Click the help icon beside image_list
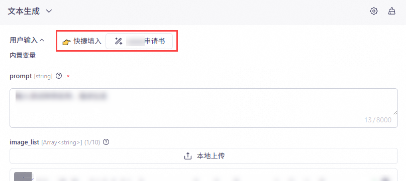406x181 pixels. [106, 142]
